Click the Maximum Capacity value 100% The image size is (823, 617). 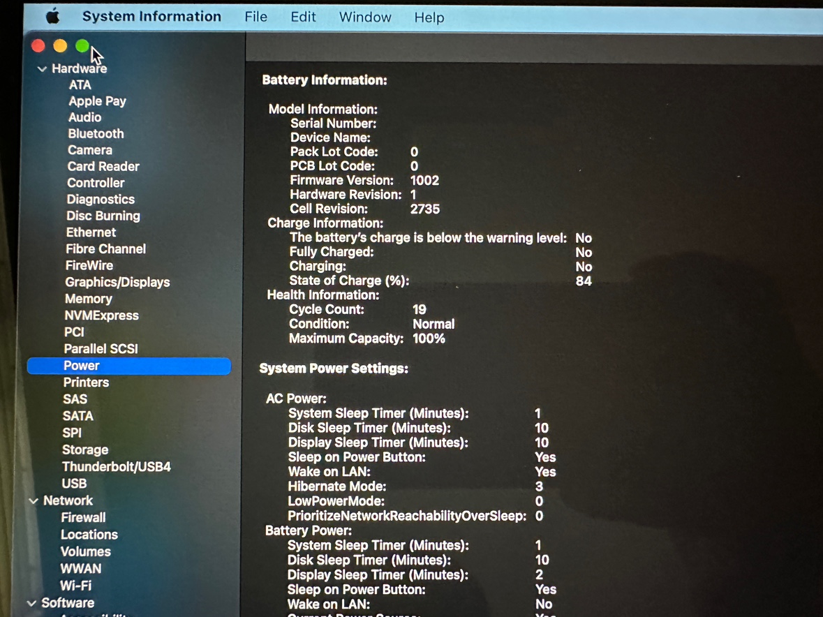(429, 339)
